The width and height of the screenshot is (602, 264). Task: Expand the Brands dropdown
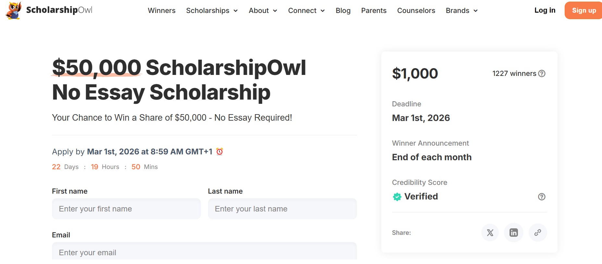[461, 10]
